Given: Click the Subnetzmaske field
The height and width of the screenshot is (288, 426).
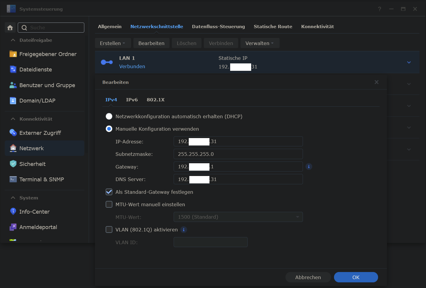Looking at the screenshot, I should [x=238, y=154].
